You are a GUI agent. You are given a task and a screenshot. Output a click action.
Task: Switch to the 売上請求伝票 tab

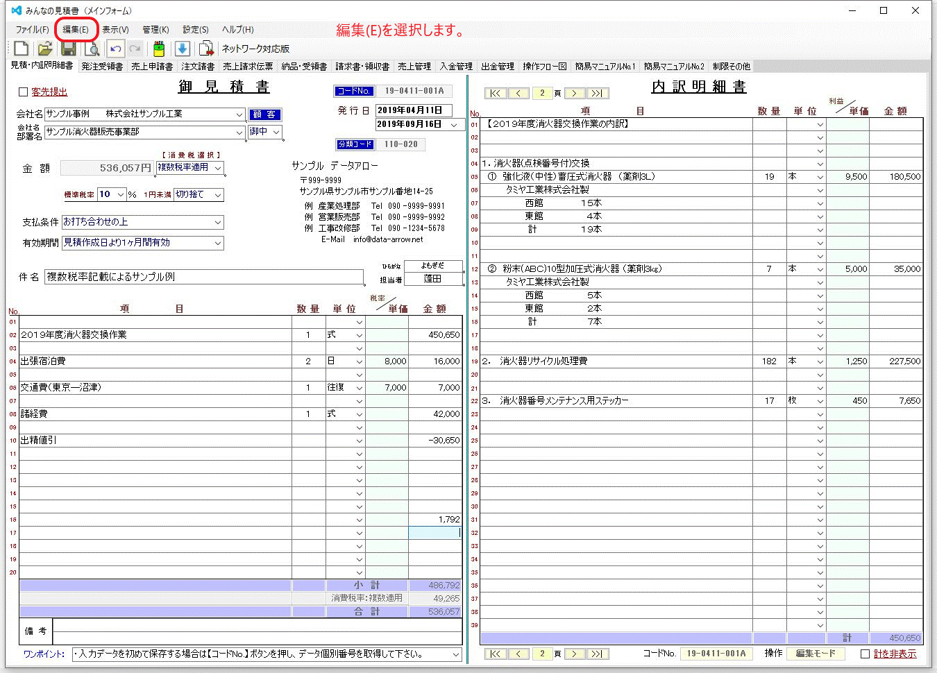[248, 67]
